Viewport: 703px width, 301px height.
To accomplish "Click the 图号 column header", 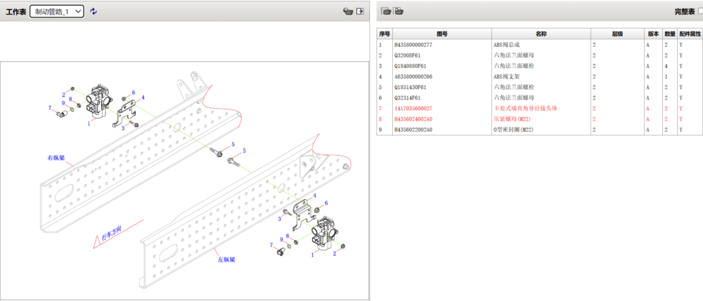I will (x=441, y=34).
